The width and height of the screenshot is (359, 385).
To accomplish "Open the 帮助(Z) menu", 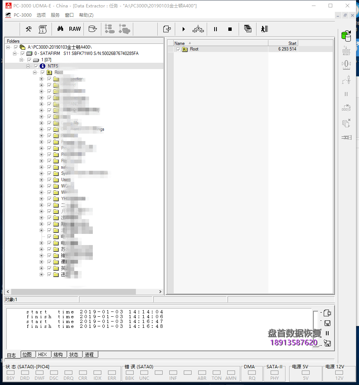I will (x=86, y=15).
